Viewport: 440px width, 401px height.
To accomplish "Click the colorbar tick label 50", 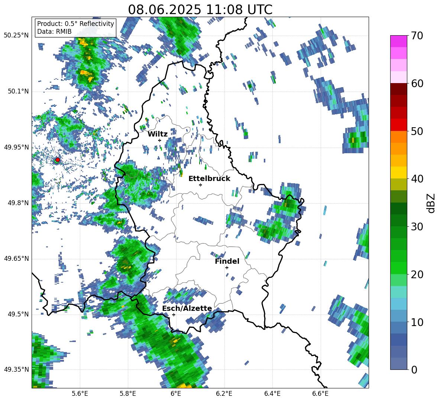I will click(417, 131).
